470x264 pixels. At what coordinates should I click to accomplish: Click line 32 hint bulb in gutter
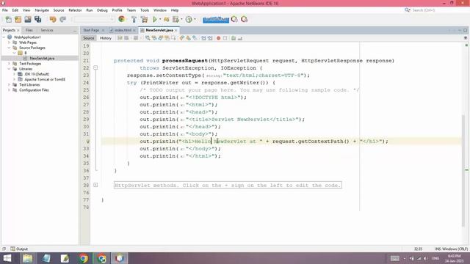88,142
